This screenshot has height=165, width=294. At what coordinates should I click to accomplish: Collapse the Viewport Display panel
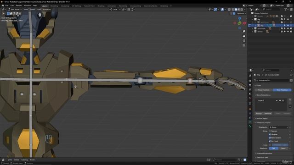point(263,123)
